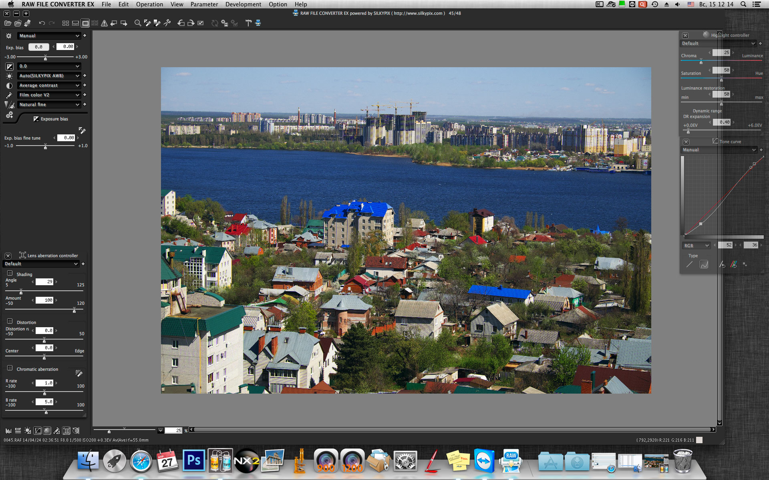Close the Tone curve panel
Image resolution: width=769 pixels, height=480 pixels.
[x=686, y=142]
